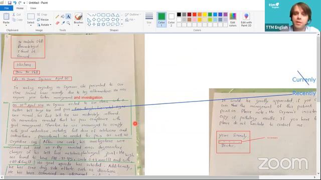
Task: Select the Right triangle shape
Action: 89,19
